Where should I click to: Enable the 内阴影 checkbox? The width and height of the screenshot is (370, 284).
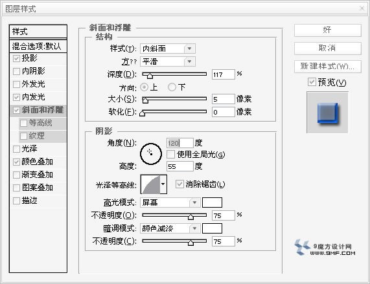point(16,71)
